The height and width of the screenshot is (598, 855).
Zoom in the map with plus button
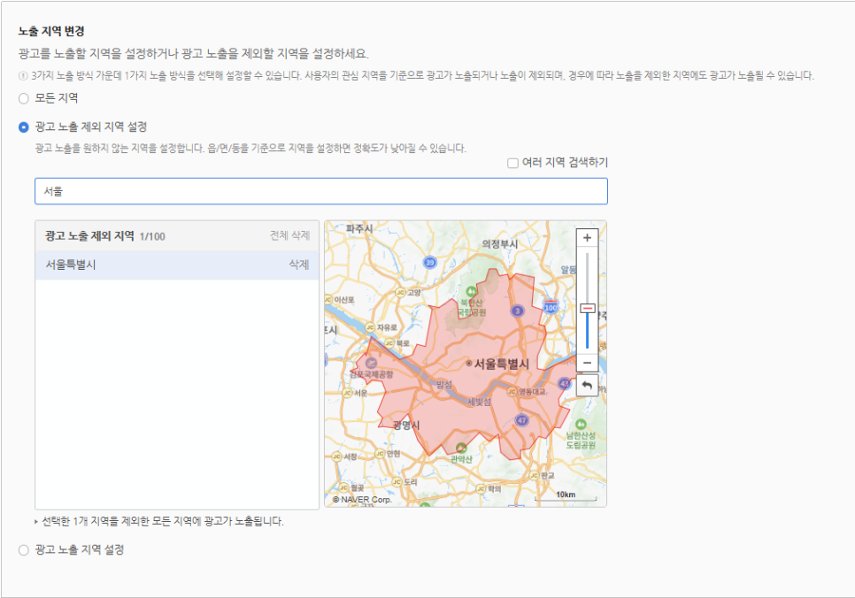(x=588, y=238)
